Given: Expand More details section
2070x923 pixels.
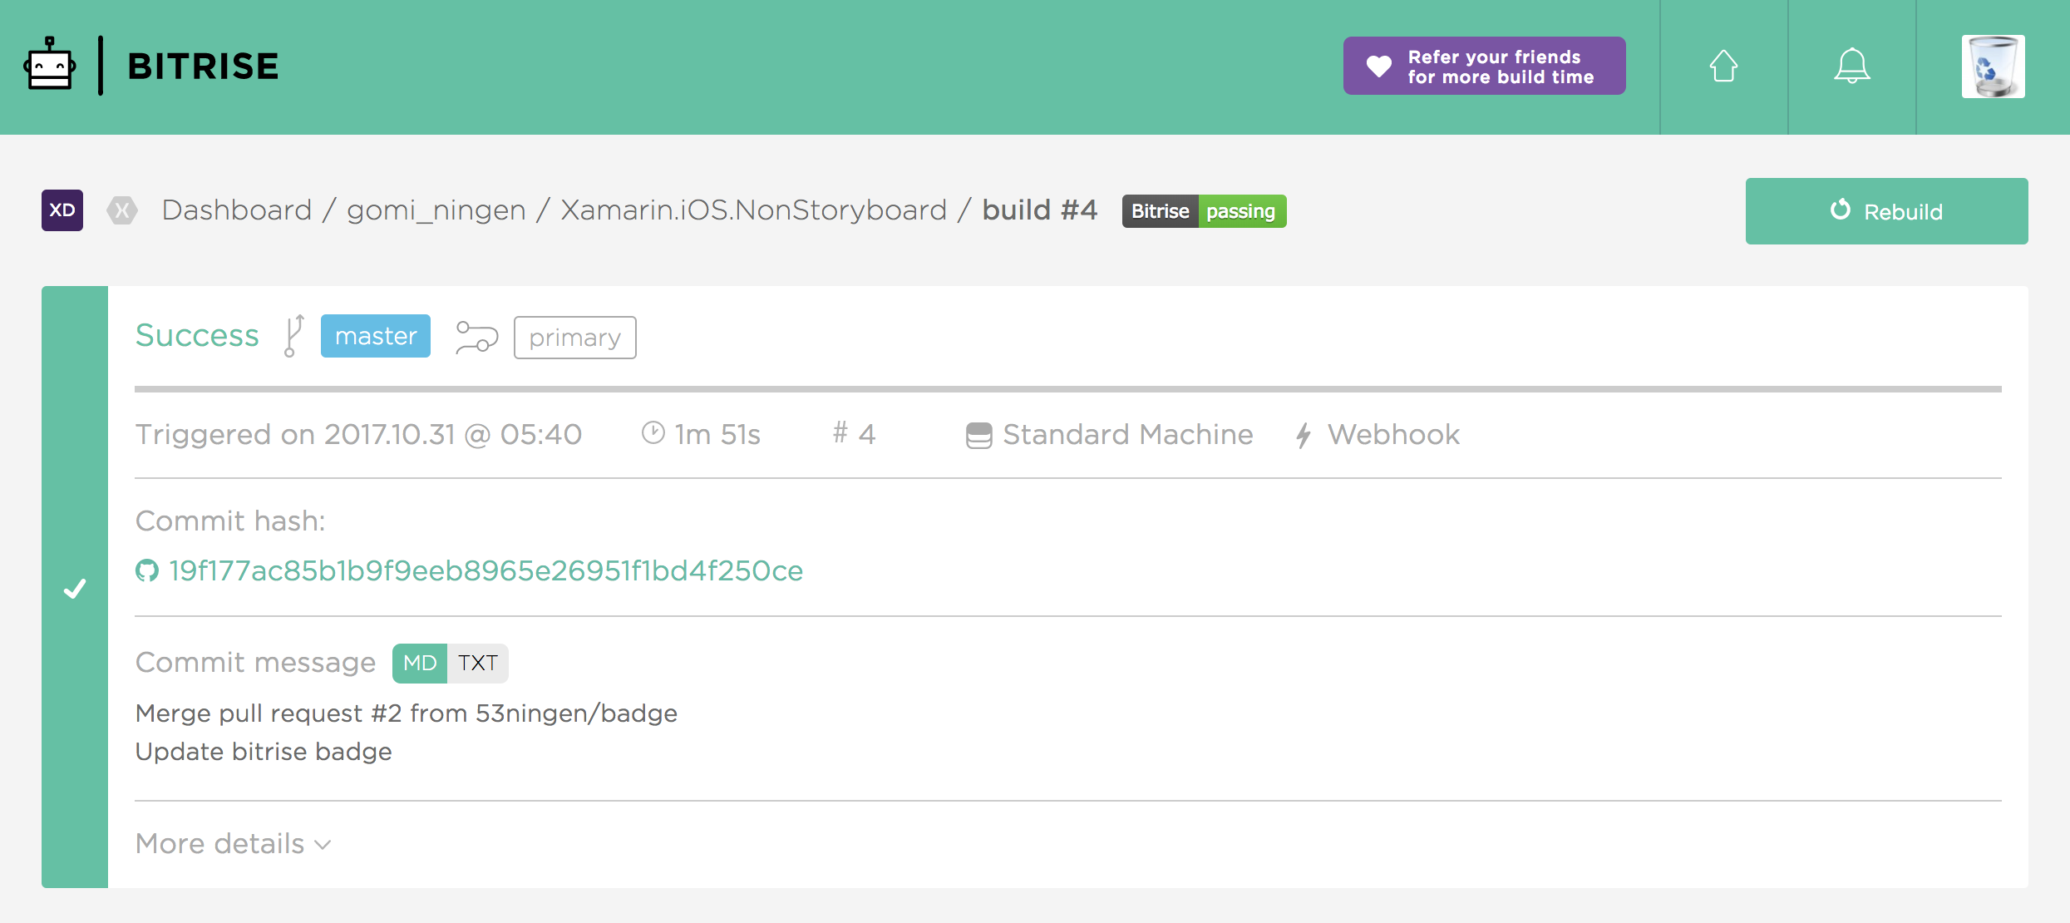Looking at the screenshot, I should (x=234, y=844).
